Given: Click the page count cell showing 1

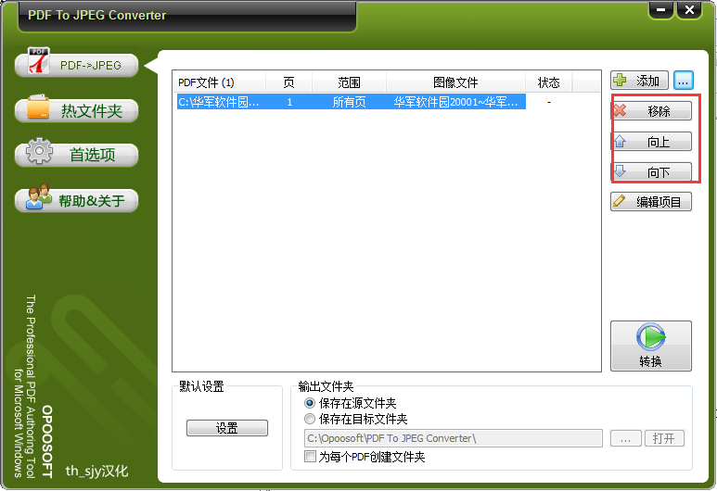Looking at the screenshot, I should pyautogui.click(x=289, y=102).
